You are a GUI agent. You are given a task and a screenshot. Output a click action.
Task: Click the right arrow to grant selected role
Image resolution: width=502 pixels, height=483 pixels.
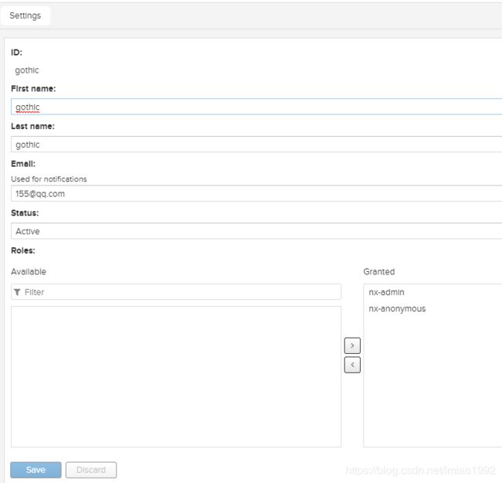pyautogui.click(x=352, y=346)
